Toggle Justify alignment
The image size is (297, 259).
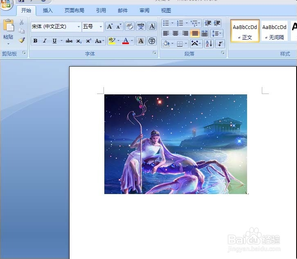click(195, 33)
